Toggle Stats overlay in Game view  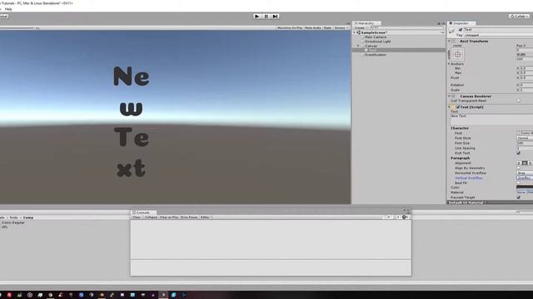[x=327, y=27]
